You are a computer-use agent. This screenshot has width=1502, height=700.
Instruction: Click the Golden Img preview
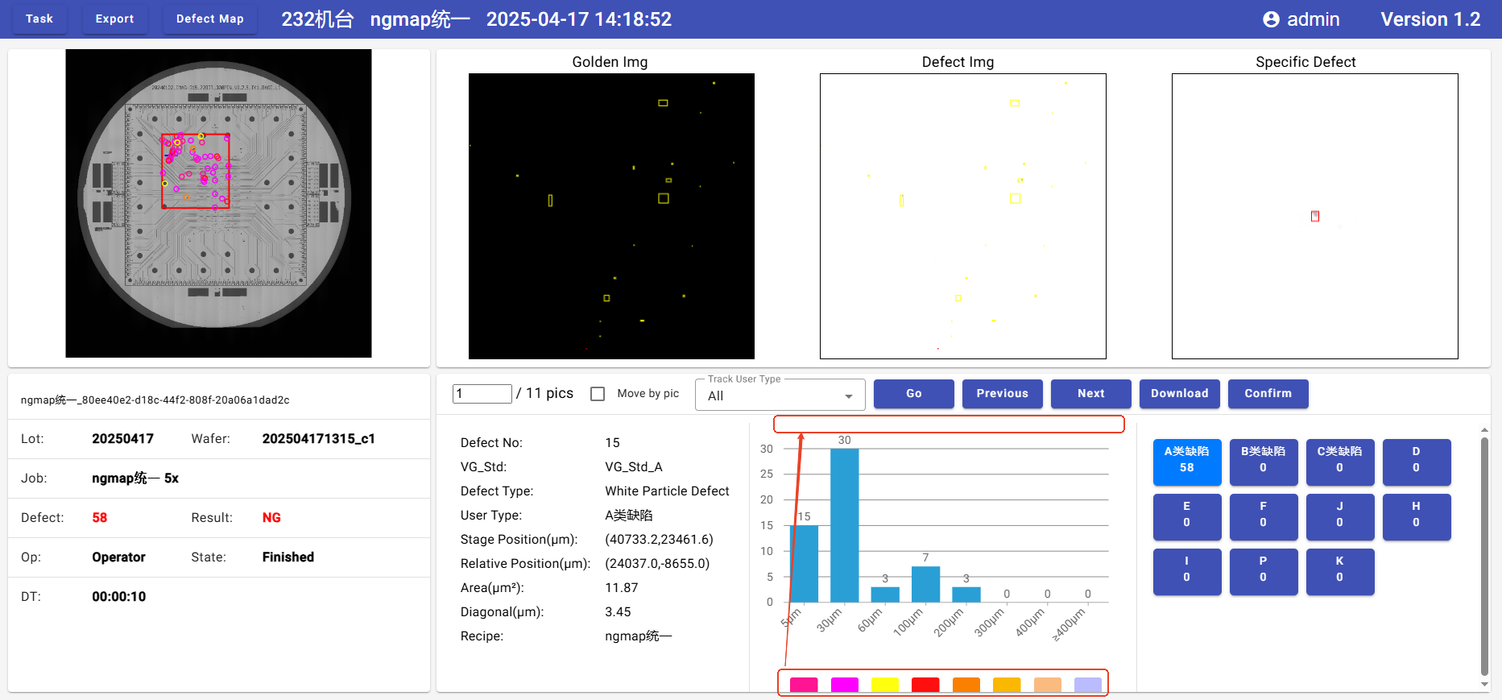(611, 216)
